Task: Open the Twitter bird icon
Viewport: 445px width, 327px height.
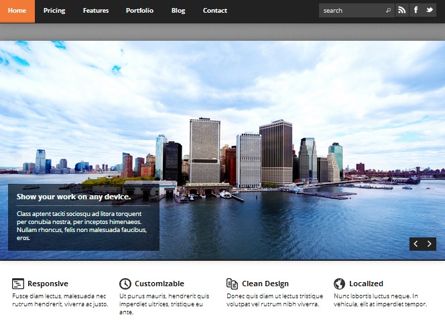Action: (430, 10)
